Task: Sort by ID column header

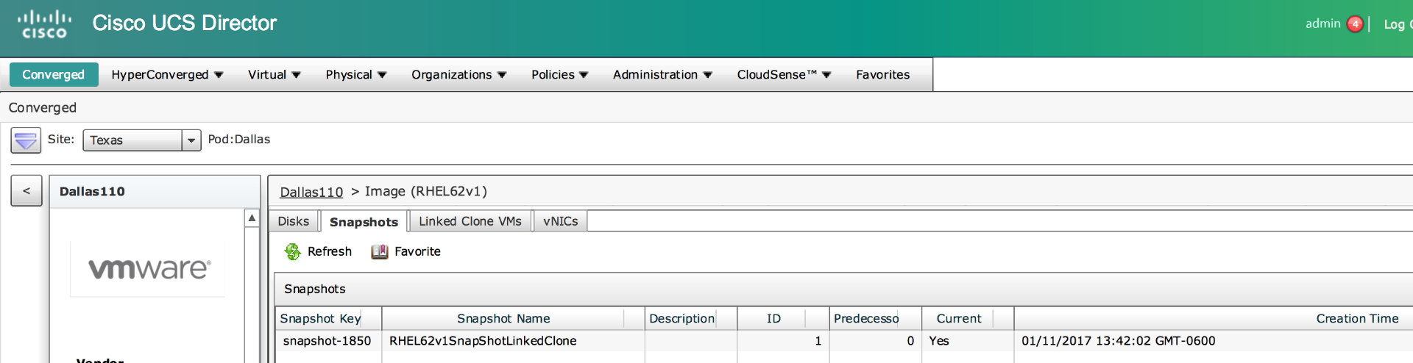Action: 783,319
